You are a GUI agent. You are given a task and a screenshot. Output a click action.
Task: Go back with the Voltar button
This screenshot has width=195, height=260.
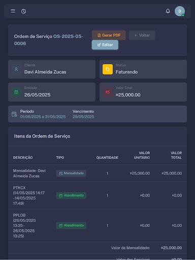[x=142, y=35]
